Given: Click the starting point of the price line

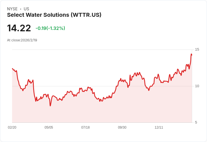Looking at the screenshot, I should pos(12,68).
